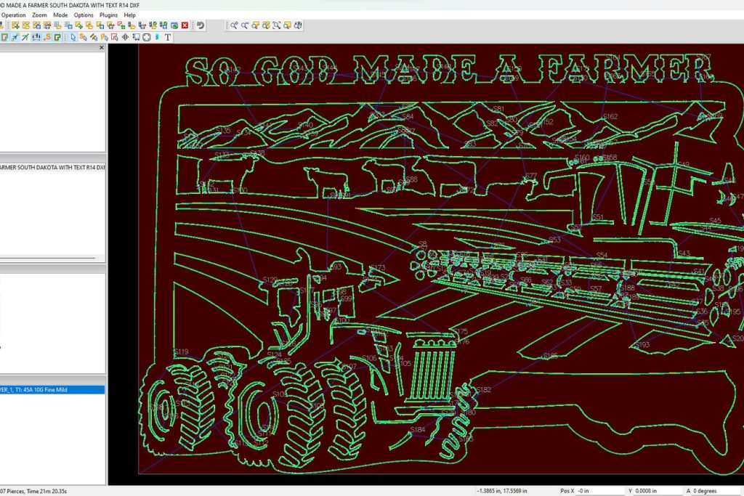Click the red X delete operation icon
Viewport: 744px width, 496px height.
click(185, 25)
